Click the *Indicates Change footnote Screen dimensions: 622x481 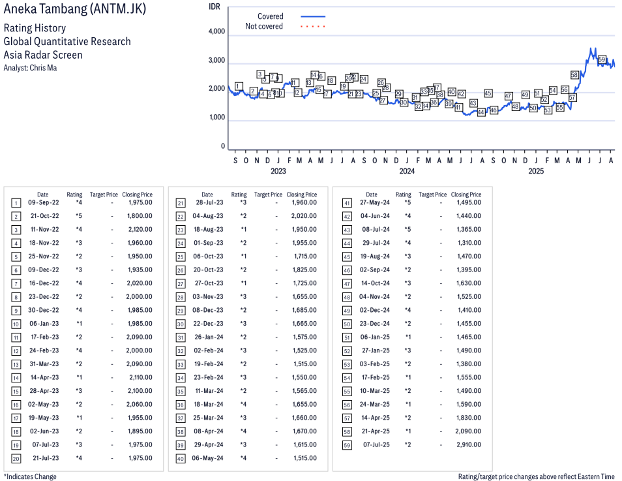click(x=30, y=476)
